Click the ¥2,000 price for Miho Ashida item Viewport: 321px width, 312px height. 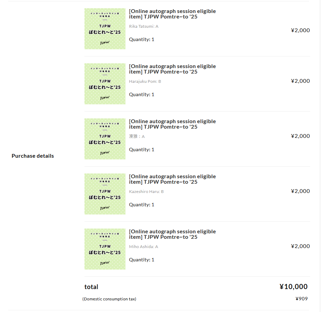pos(300,246)
